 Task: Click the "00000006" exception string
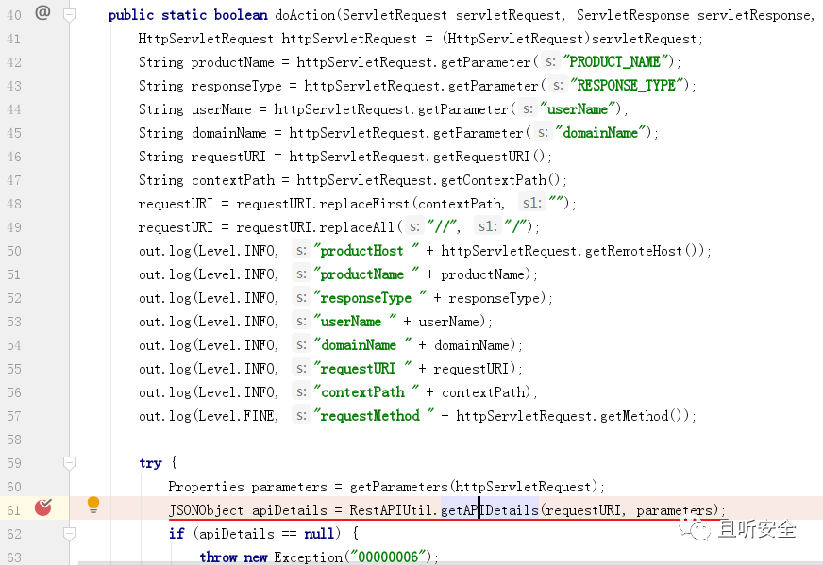click(x=388, y=557)
